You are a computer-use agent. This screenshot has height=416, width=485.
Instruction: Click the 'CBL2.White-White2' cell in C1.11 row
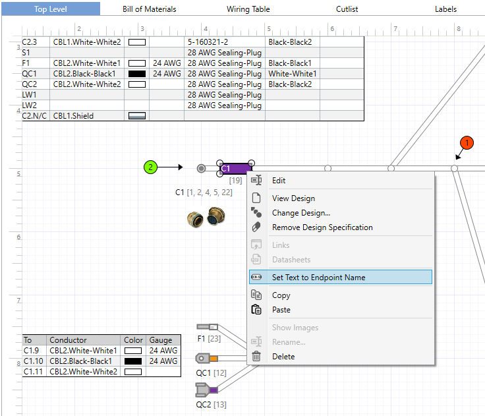coord(84,372)
